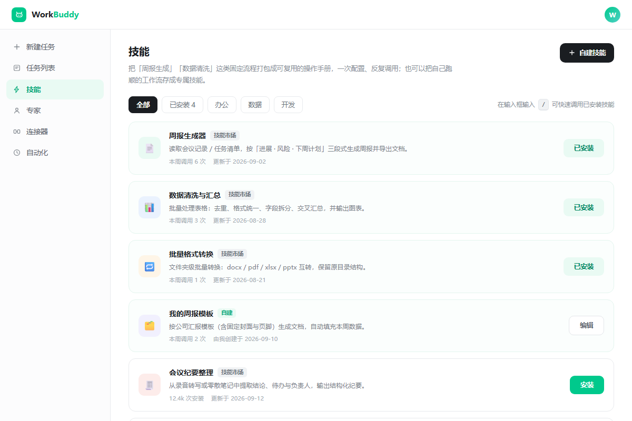
Task: Click 技能市场 tag on 周报生成器
Action: [x=225, y=136]
